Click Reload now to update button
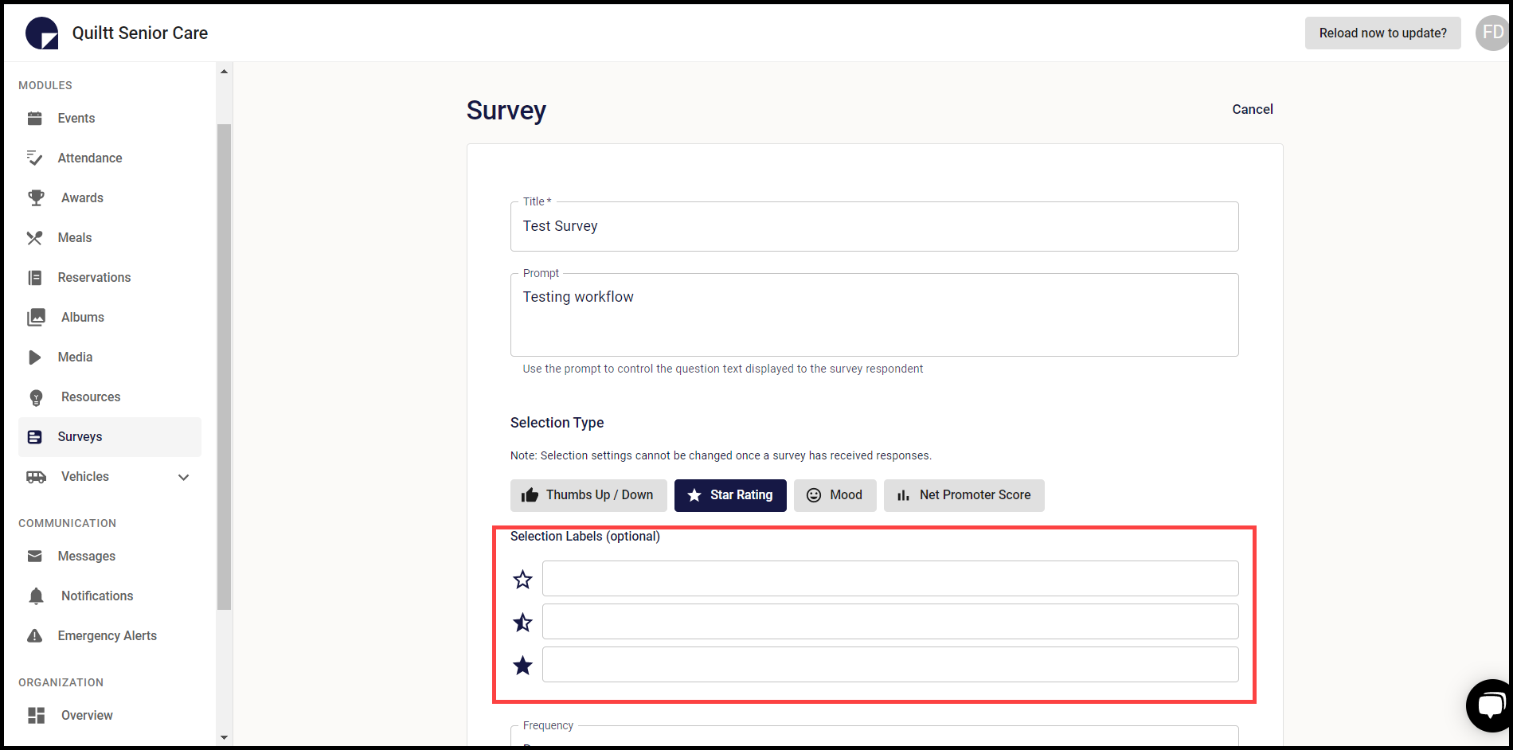1513x750 pixels. pos(1383,33)
